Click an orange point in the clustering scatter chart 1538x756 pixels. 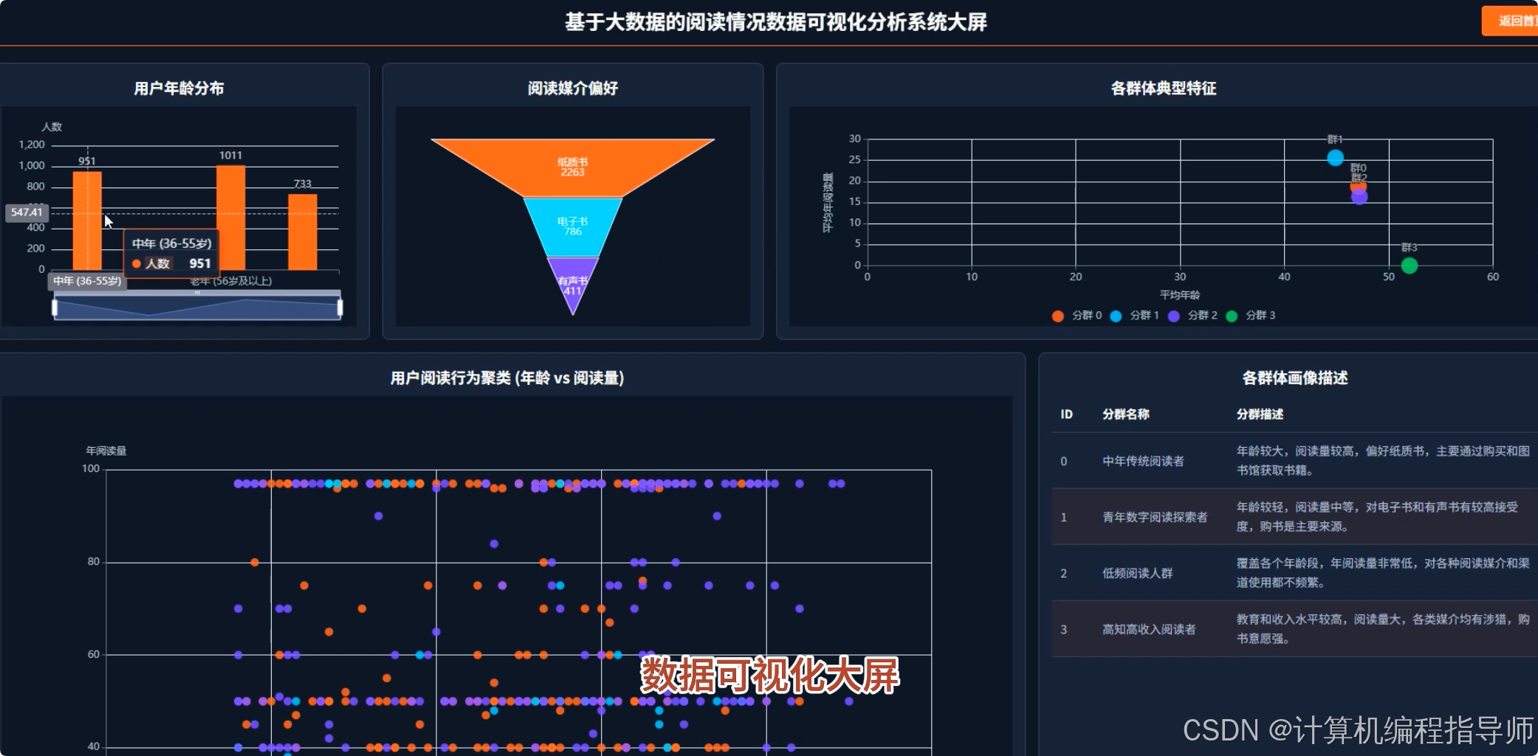[x=305, y=586]
